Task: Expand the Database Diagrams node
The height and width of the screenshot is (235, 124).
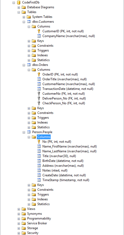Action: (19, 7)
